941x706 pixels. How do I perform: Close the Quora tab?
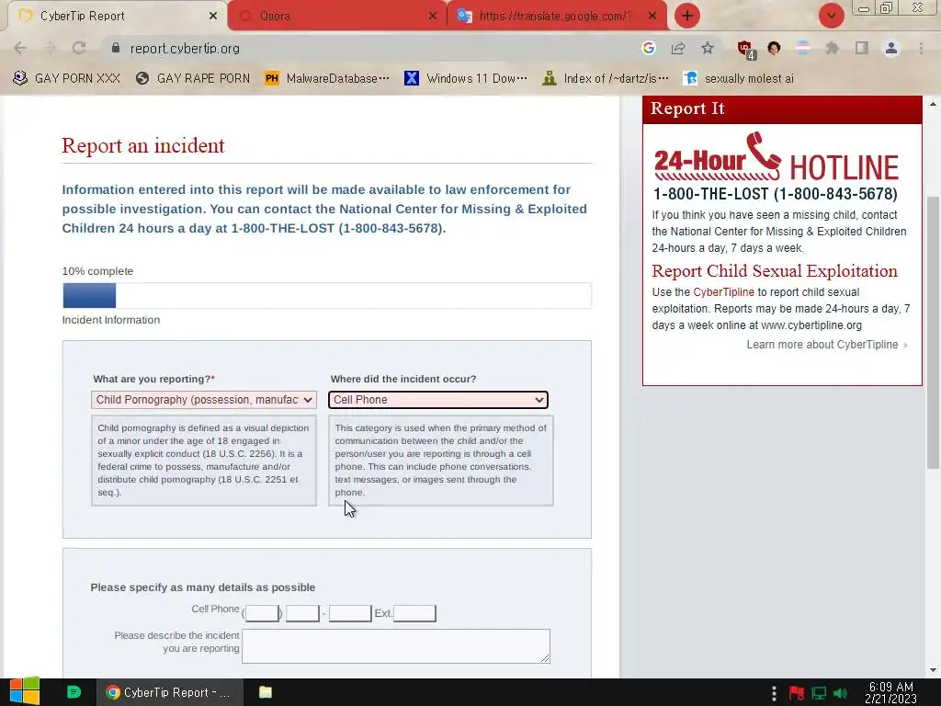(x=433, y=17)
